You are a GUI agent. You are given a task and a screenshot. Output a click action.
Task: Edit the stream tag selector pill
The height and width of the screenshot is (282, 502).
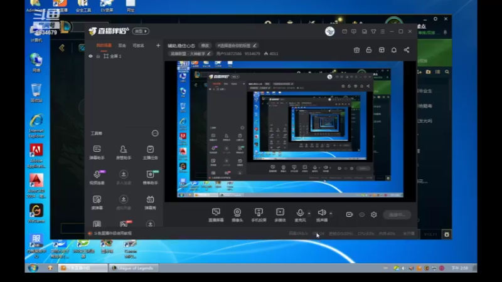(x=237, y=46)
